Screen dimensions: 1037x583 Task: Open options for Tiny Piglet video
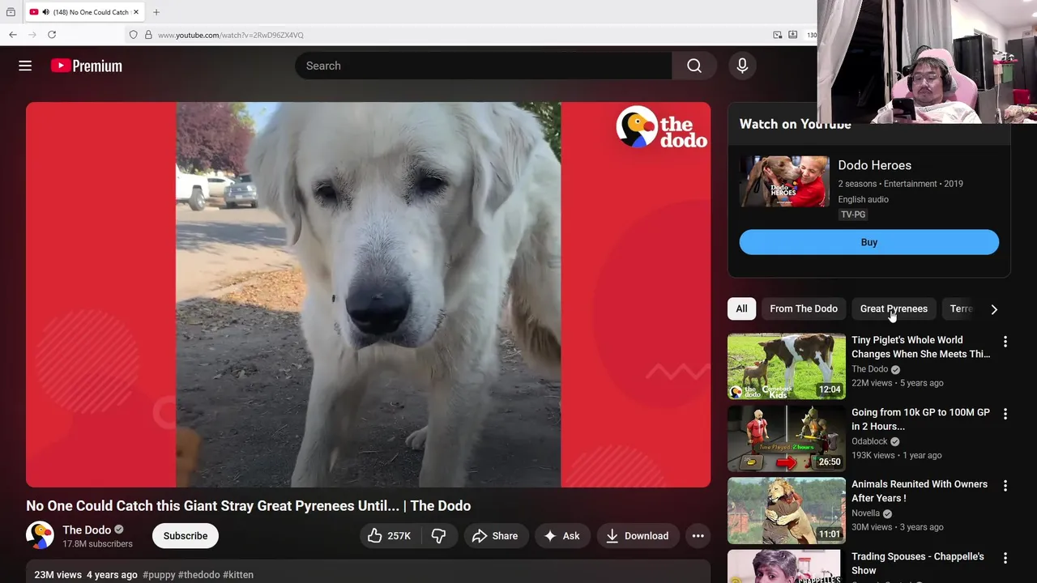pyautogui.click(x=1005, y=342)
